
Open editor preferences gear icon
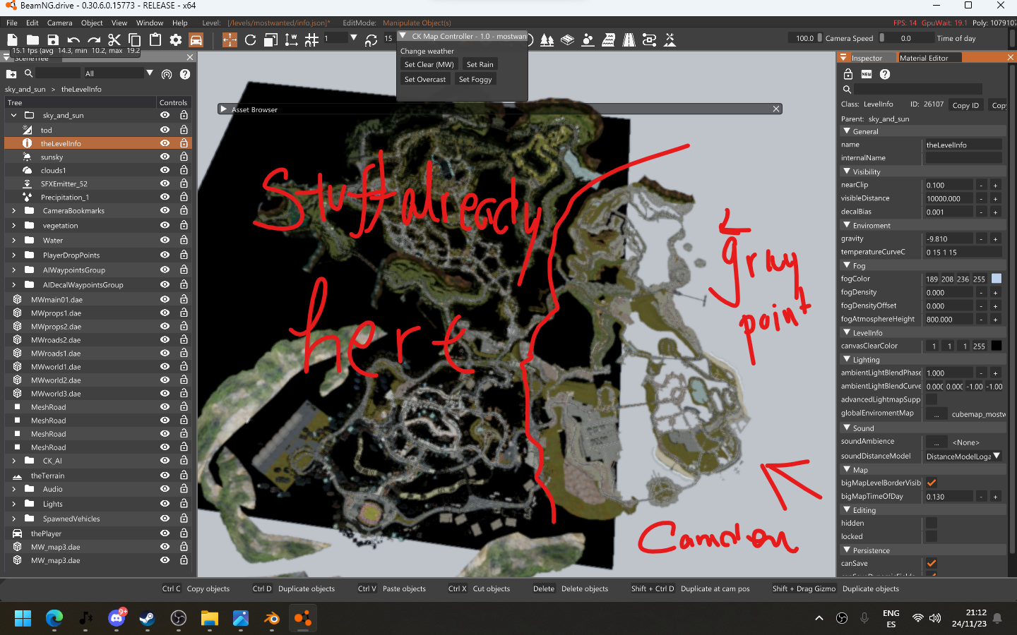(176, 40)
